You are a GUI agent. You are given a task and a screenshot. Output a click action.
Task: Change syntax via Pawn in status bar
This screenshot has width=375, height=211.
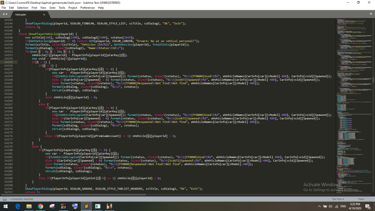pos(361,199)
